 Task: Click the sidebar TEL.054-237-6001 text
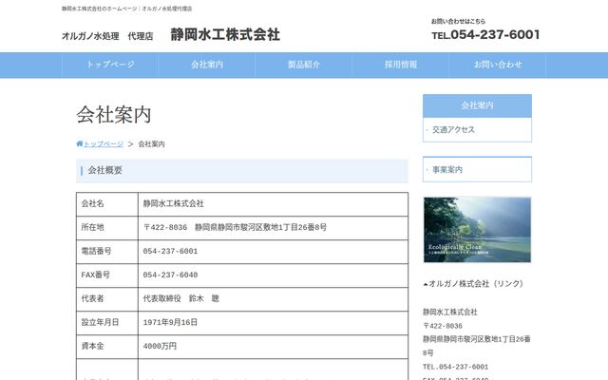(456, 367)
